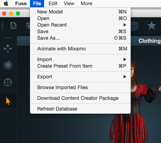This screenshot has height=143, width=161.
Task: Click the 3D cube toolbar icon
Action: point(134,26)
